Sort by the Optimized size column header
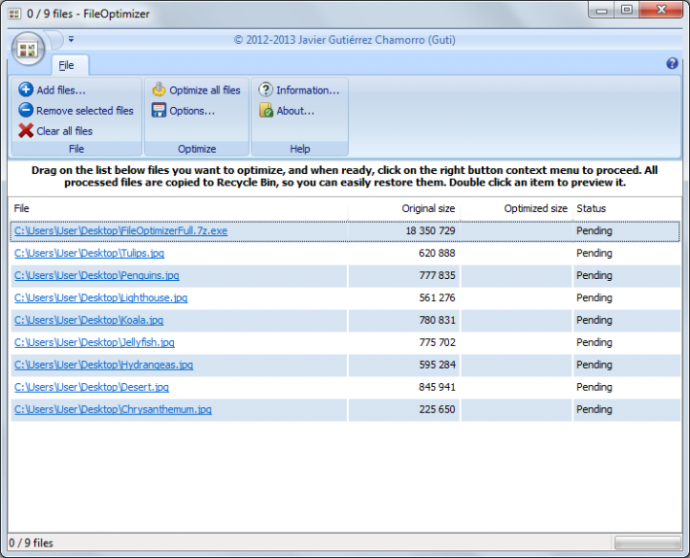This screenshot has width=690, height=558. tap(517, 209)
